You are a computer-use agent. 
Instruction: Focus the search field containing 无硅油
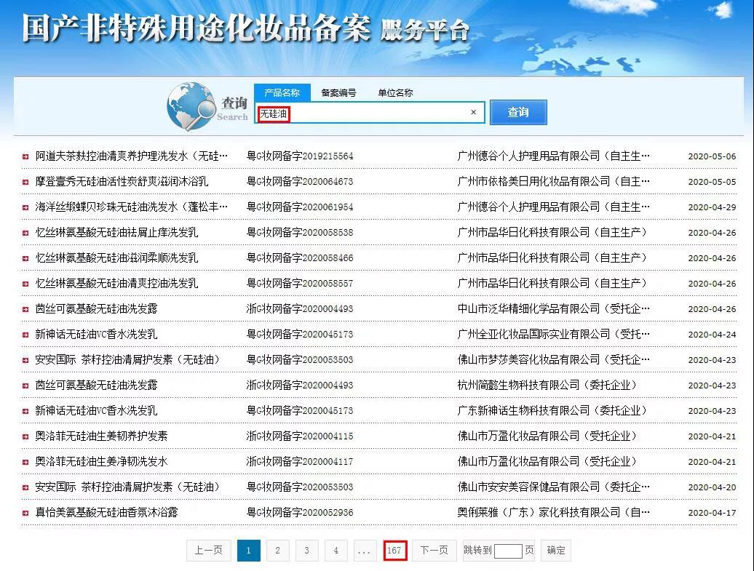coord(369,113)
